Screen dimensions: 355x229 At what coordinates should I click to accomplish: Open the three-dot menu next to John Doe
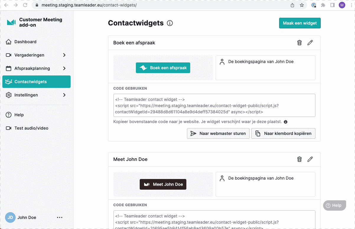[x=60, y=217]
